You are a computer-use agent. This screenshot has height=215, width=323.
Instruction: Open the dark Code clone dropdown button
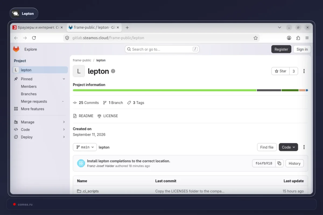coord(288,147)
